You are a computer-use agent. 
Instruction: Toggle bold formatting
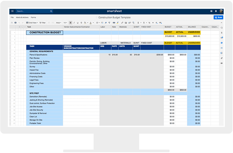coord(70,23)
